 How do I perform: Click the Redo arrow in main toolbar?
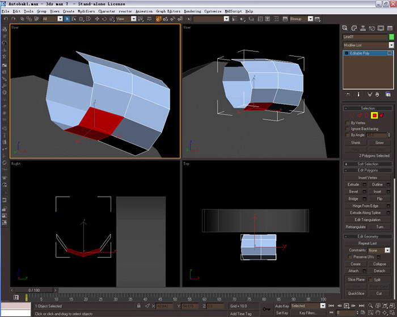click(x=14, y=19)
